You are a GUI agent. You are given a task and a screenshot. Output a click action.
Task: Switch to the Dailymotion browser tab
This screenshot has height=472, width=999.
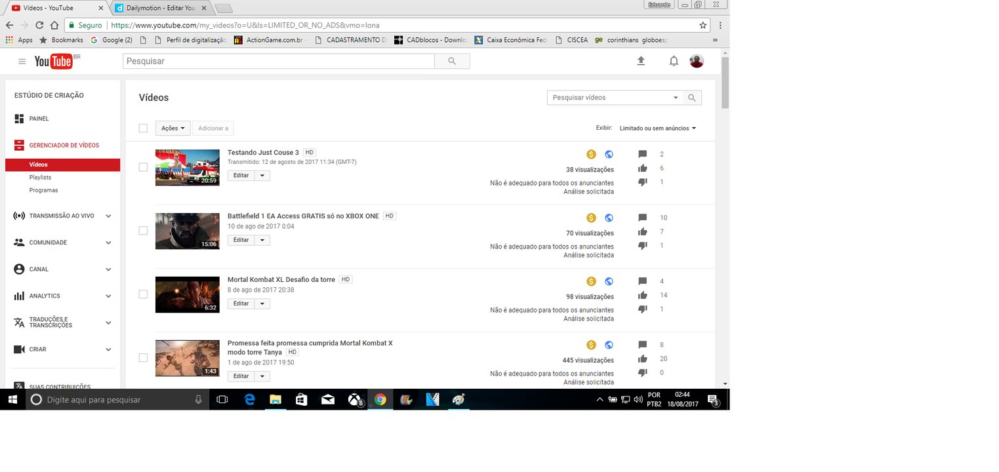160,8
